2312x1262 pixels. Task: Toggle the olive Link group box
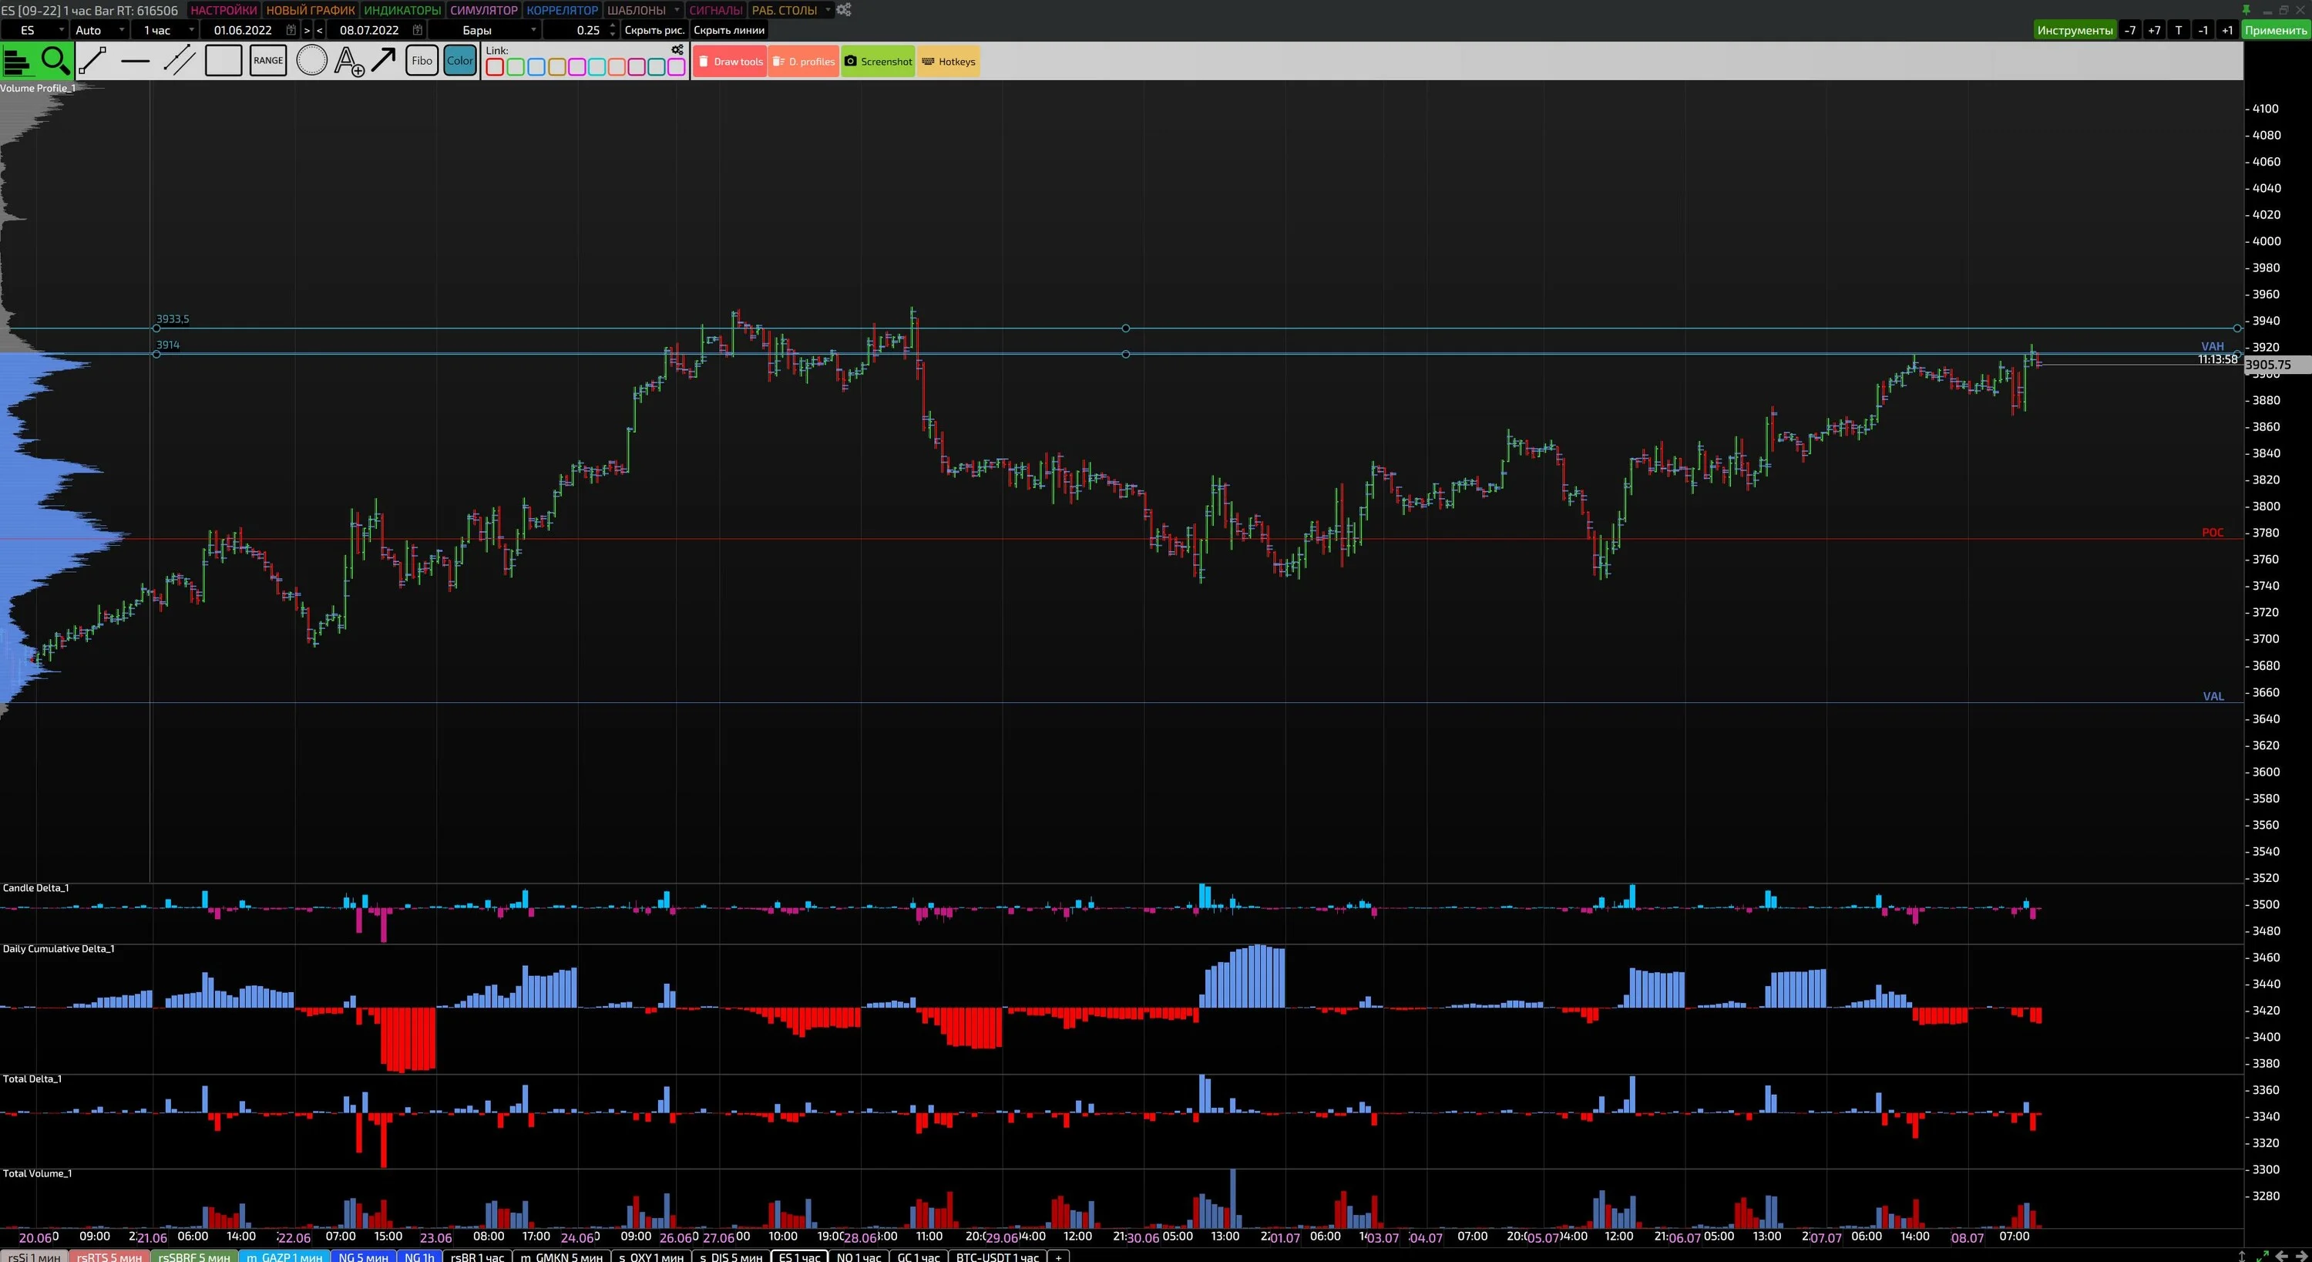(556, 67)
